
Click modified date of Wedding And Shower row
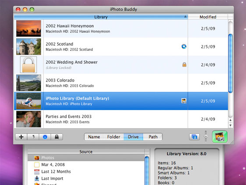click(208, 65)
